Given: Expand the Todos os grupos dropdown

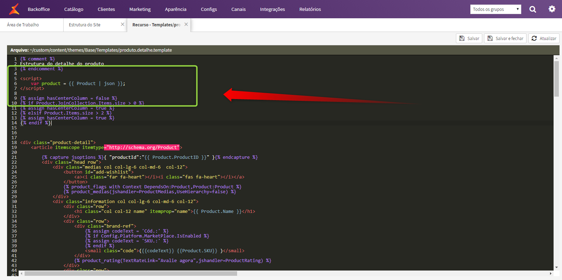Looking at the screenshot, I should click(x=496, y=9).
